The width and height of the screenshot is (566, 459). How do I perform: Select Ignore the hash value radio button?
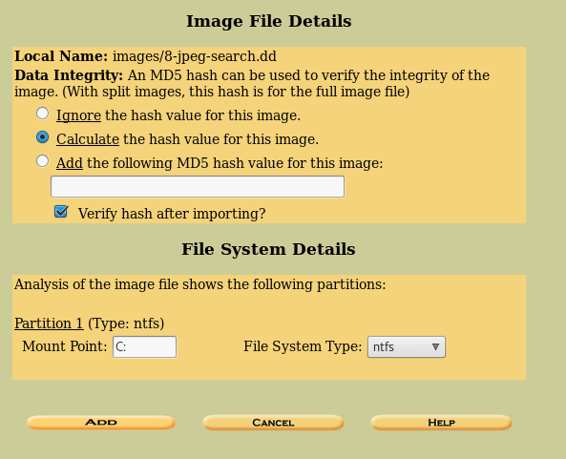pyautogui.click(x=43, y=114)
